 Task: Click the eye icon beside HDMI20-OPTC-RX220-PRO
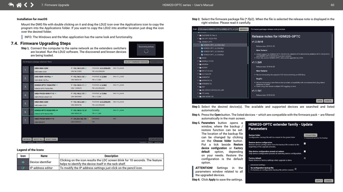[x=57, y=110]
